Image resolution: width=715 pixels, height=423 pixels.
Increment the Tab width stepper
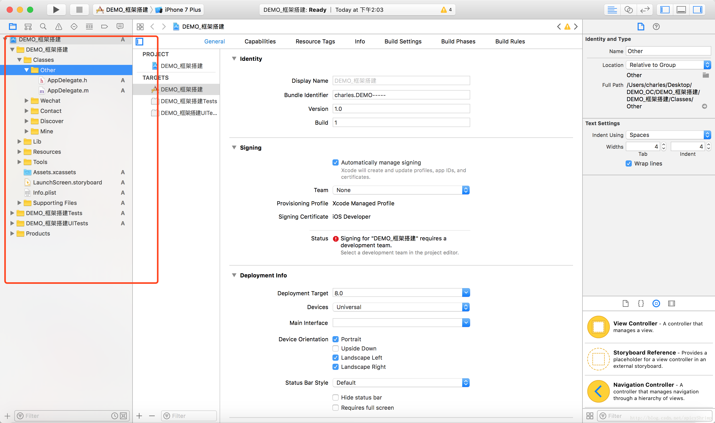coord(664,145)
